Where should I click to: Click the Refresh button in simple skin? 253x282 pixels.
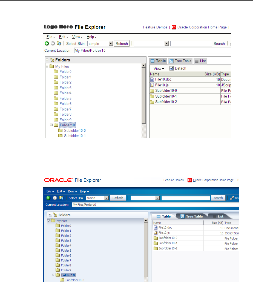tap(122, 43)
